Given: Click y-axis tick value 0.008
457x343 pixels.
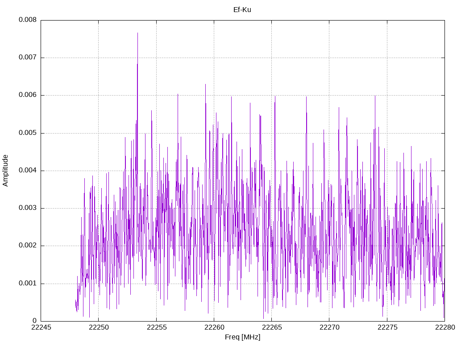Looking at the screenshot, I should pos(28,20).
